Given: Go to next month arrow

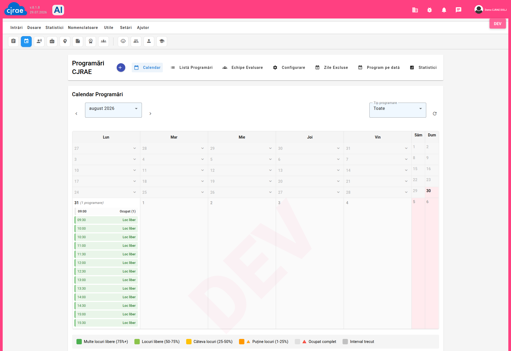Looking at the screenshot, I should pyautogui.click(x=150, y=114).
